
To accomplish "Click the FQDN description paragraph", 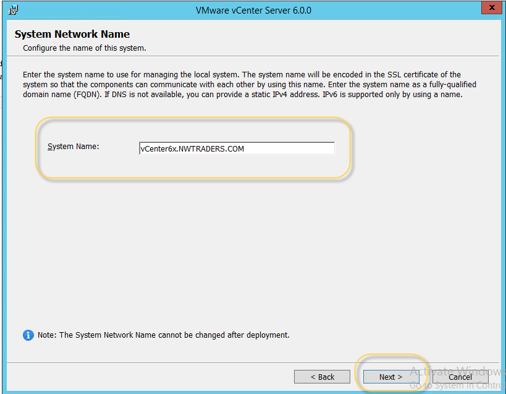I will [x=247, y=85].
